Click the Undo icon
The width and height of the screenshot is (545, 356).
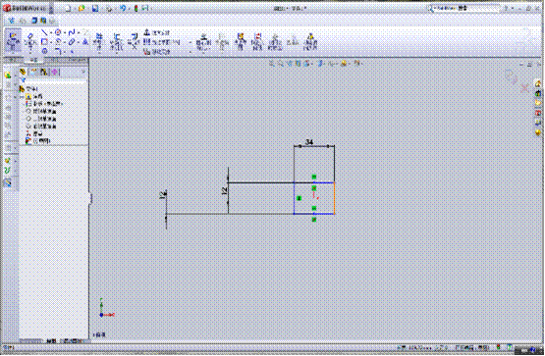pyautogui.click(x=123, y=8)
